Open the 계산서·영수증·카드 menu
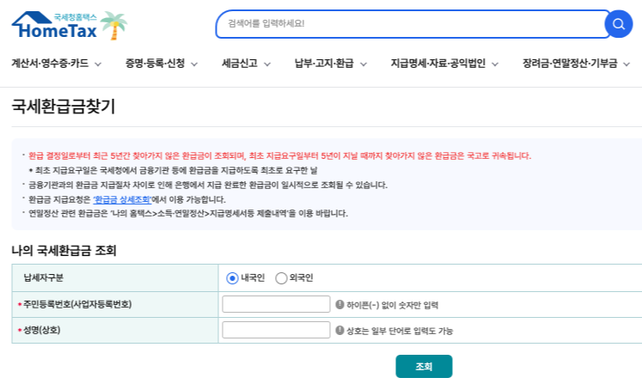Screen dimensions: 642x390 tap(50, 64)
